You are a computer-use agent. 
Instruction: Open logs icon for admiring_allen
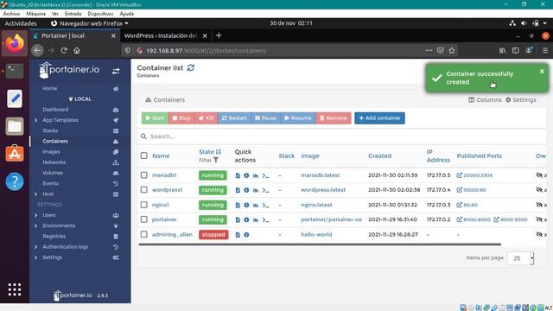(x=238, y=234)
